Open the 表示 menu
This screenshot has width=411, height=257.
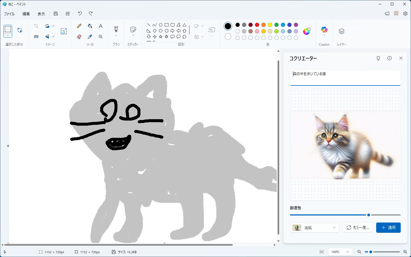[41, 13]
